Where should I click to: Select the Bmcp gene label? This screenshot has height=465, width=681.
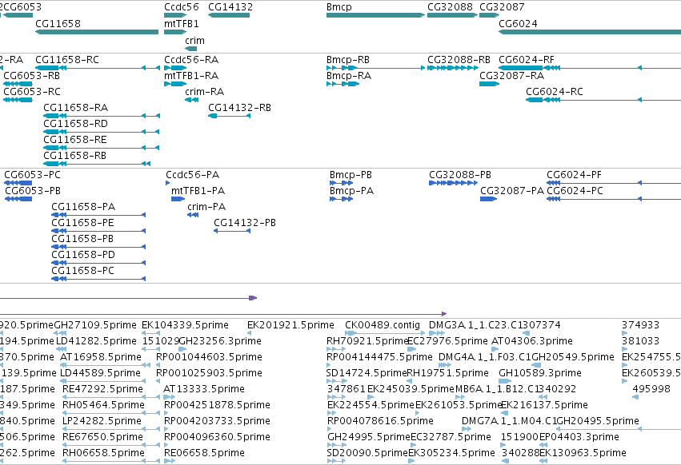[338, 7]
